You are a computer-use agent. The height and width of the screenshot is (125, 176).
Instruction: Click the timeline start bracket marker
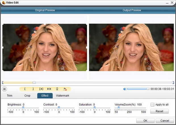[3, 83]
